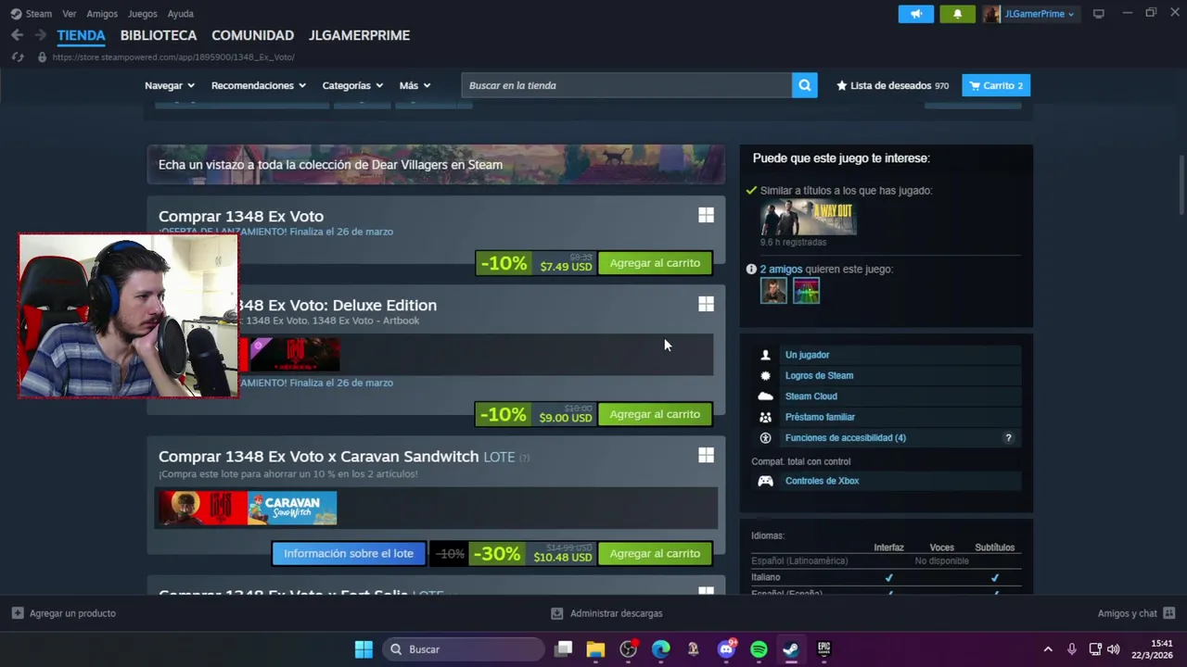Focus the Buscar en la tienda field
This screenshot has height=667, width=1187.
click(x=626, y=85)
